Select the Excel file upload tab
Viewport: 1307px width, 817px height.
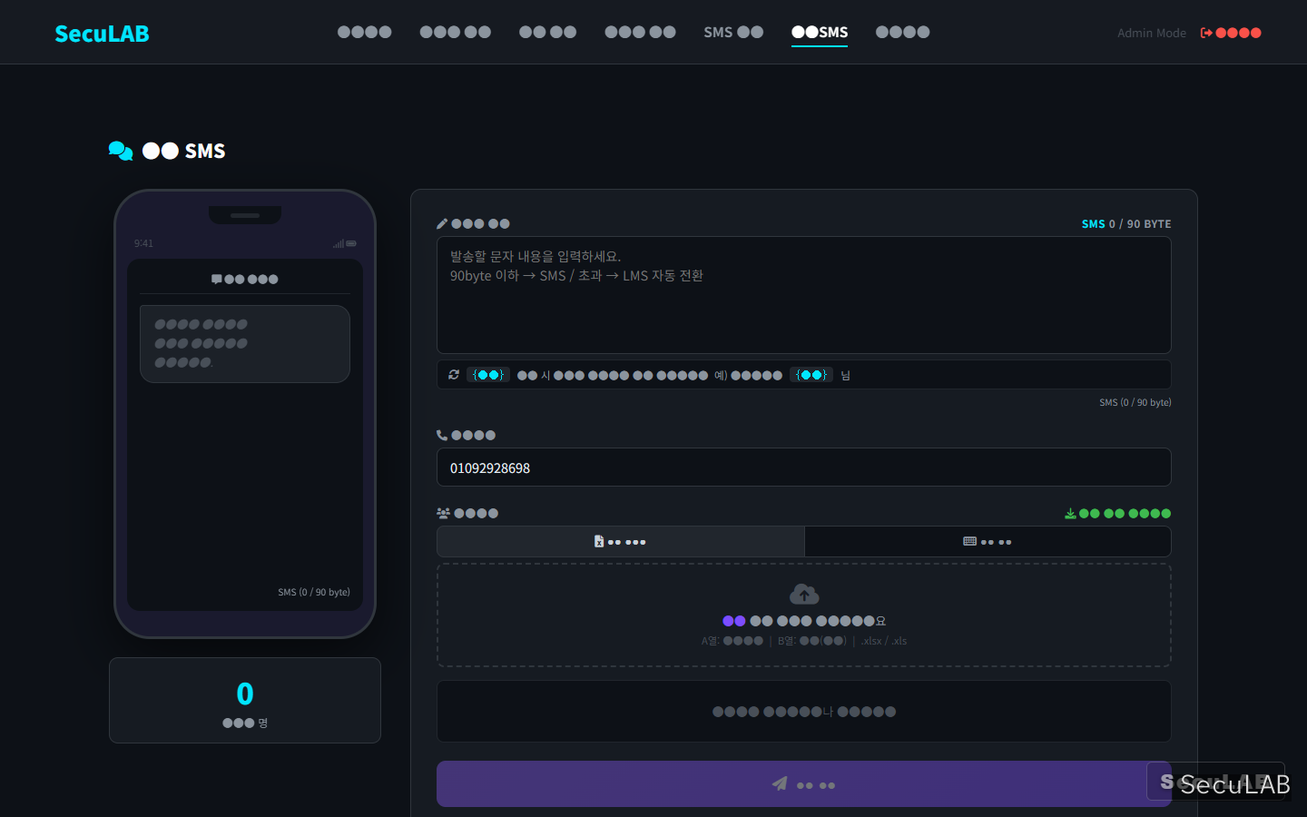[621, 542]
